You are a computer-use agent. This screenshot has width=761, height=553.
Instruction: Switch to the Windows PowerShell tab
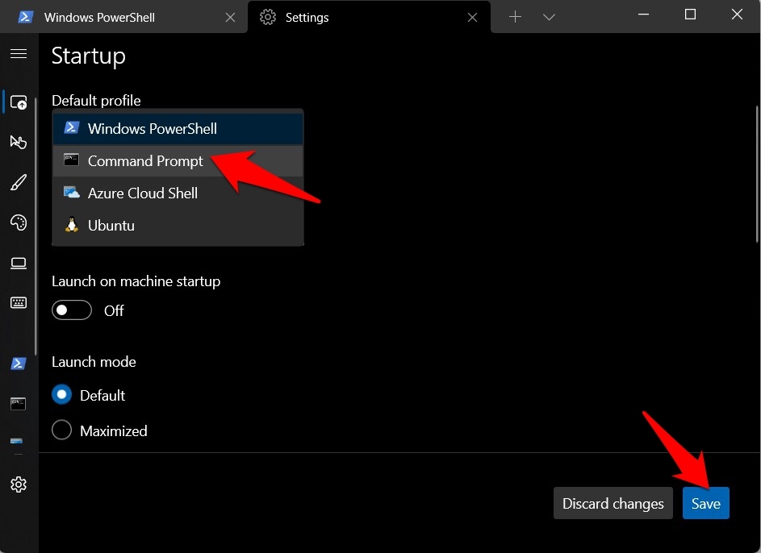(x=123, y=18)
